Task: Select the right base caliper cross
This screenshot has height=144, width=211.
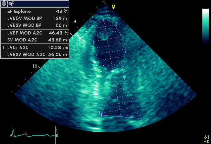Action: 140,118
